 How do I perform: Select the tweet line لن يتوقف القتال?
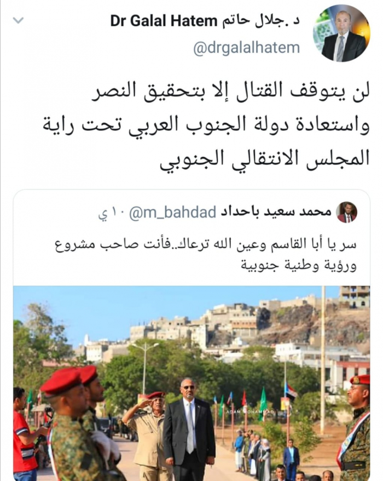coord(231,91)
